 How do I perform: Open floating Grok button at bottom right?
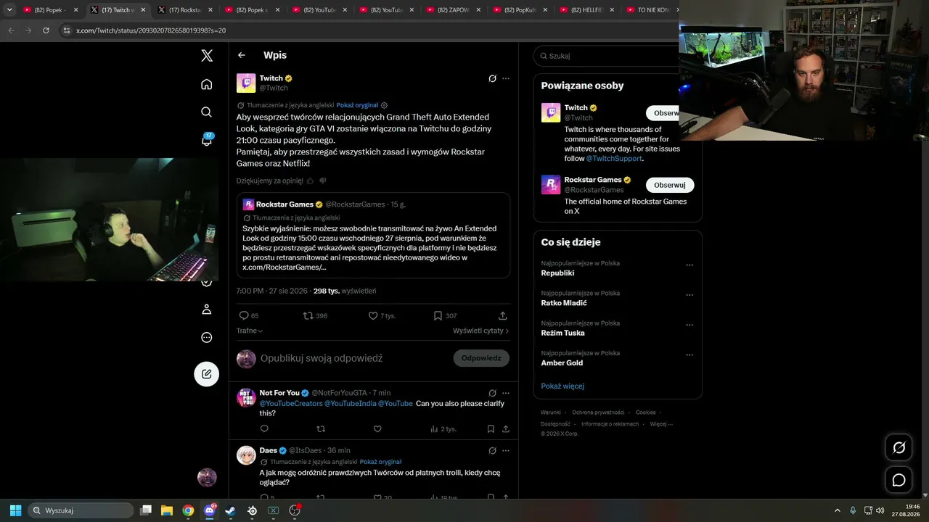click(899, 447)
